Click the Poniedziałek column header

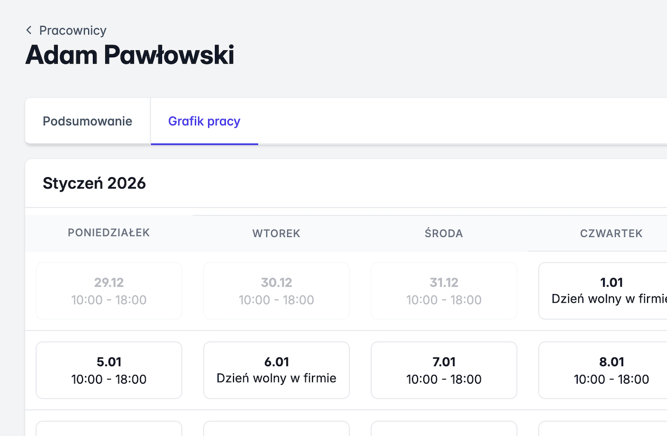[109, 233]
